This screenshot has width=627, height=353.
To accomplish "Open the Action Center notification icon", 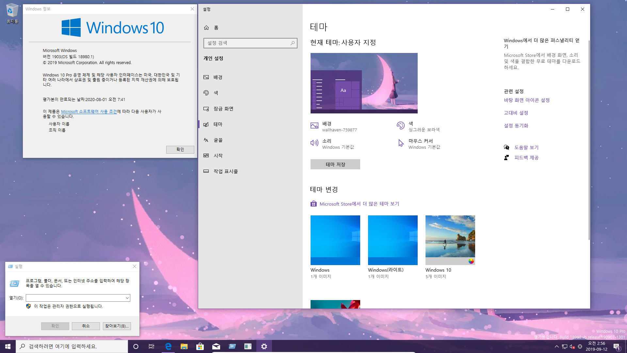I will (x=617, y=346).
